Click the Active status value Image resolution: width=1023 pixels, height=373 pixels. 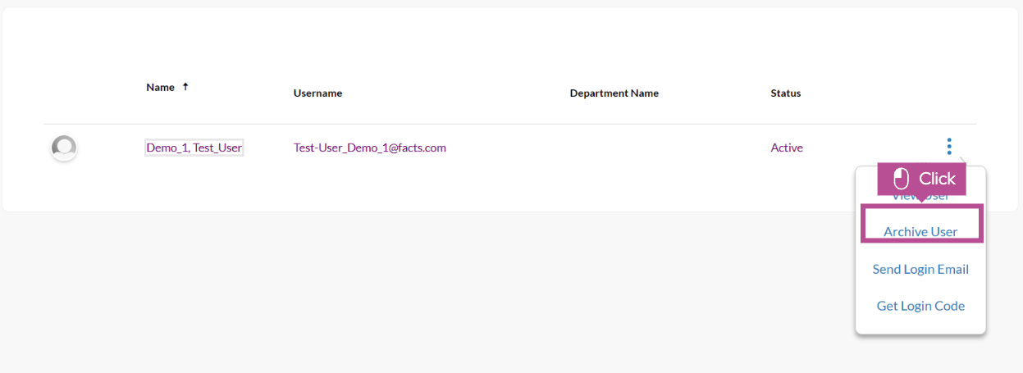[x=787, y=148]
